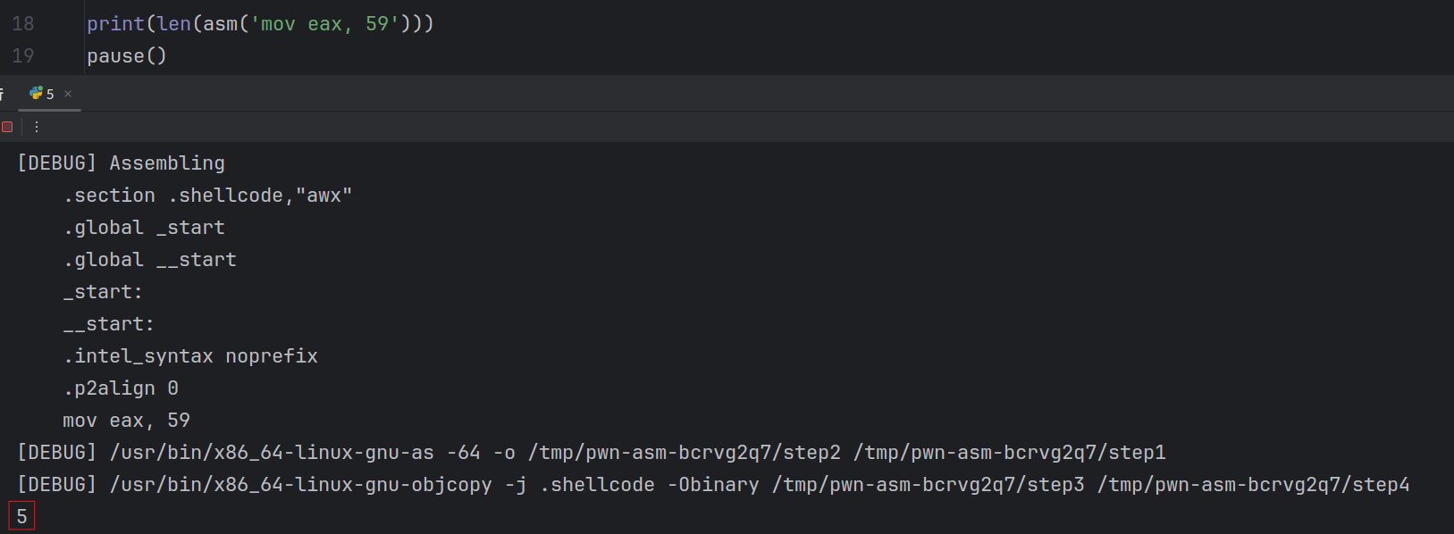Click the /tmp/pwn-asm-bcrvg2q7/step4 path in console

[x=1253, y=484]
